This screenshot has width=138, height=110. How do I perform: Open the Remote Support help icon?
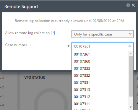(128, 5)
